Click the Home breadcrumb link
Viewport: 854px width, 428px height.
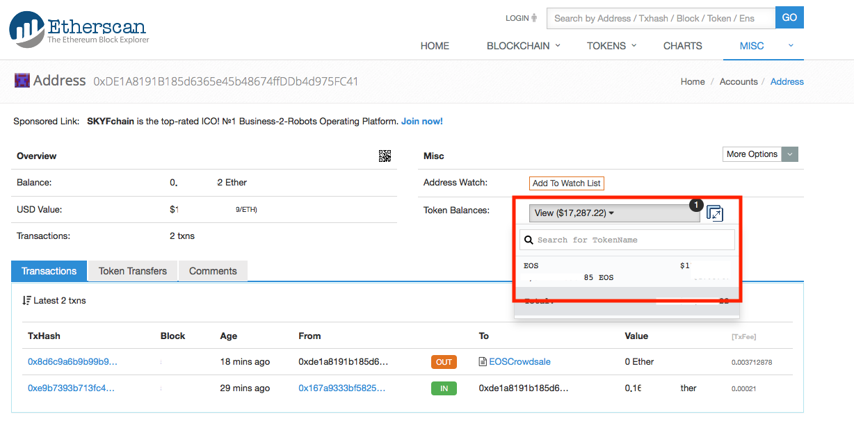pyautogui.click(x=693, y=81)
